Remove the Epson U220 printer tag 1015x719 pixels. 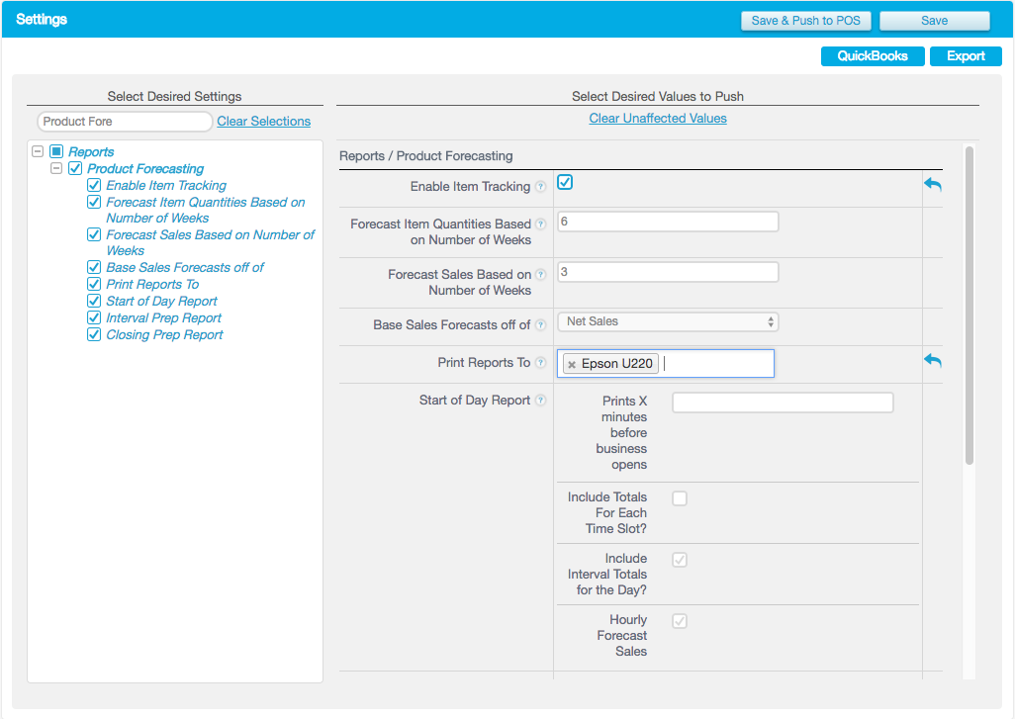[x=572, y=363]
